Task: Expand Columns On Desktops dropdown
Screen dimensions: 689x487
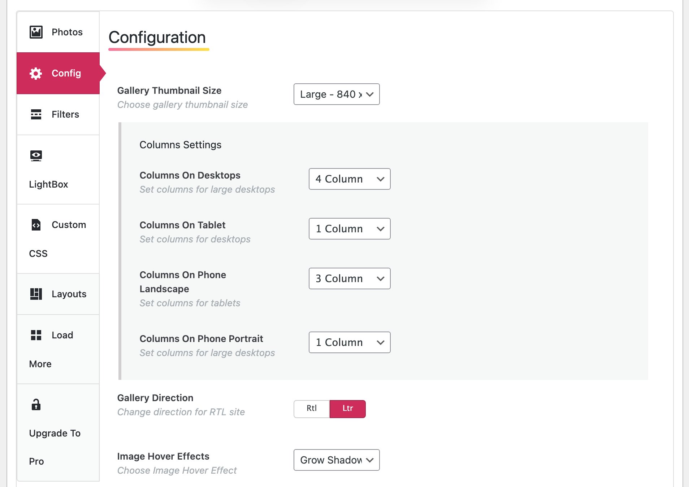Action: (350, 179)
